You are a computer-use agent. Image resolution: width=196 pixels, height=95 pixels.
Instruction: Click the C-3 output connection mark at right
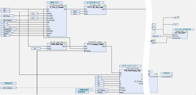click(x=176, y=25)
